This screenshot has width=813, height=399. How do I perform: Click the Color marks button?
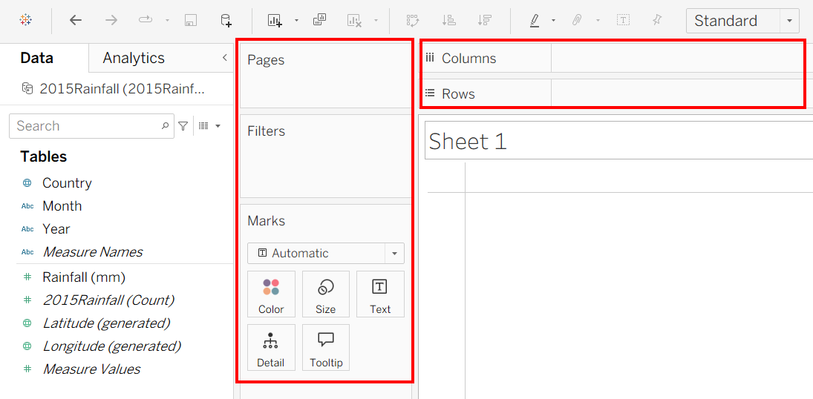click(271, 294)
